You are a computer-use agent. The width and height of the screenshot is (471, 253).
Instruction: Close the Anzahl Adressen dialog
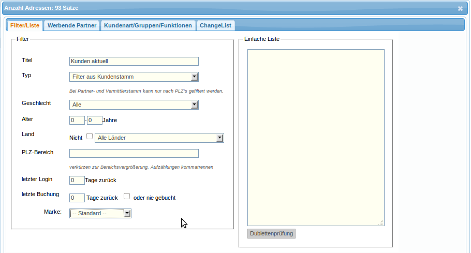click(460, 8)
